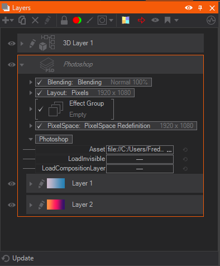This screenshot has height=266, width=220.
Task: Hide the 3D Layer 1 eye toggle
Action: coord(12,44)
